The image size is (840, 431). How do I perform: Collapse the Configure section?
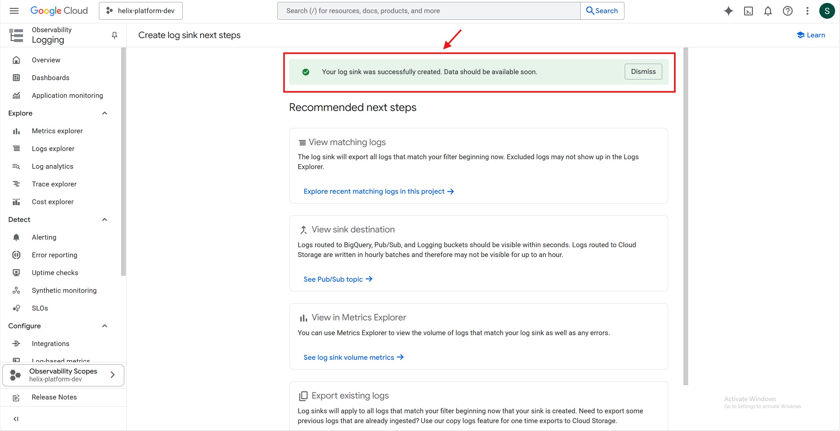[105, 326]
